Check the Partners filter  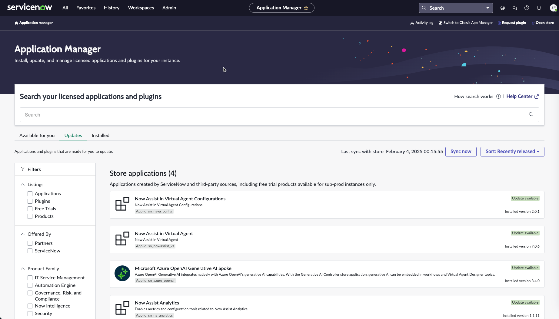[30, 243]
